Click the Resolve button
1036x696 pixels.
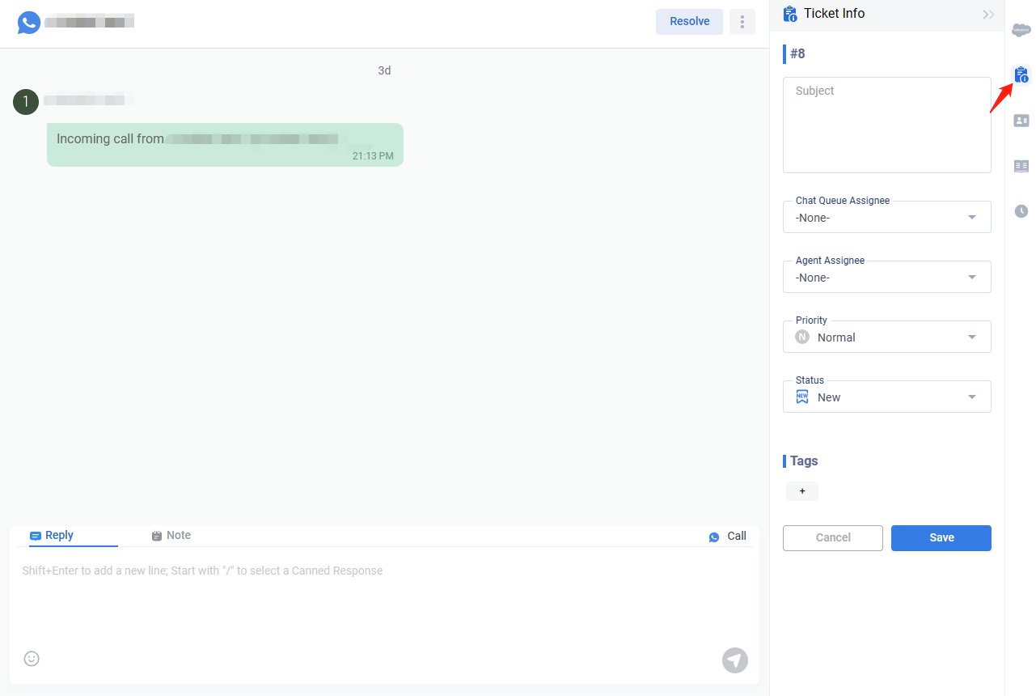[x=689, y=22]
